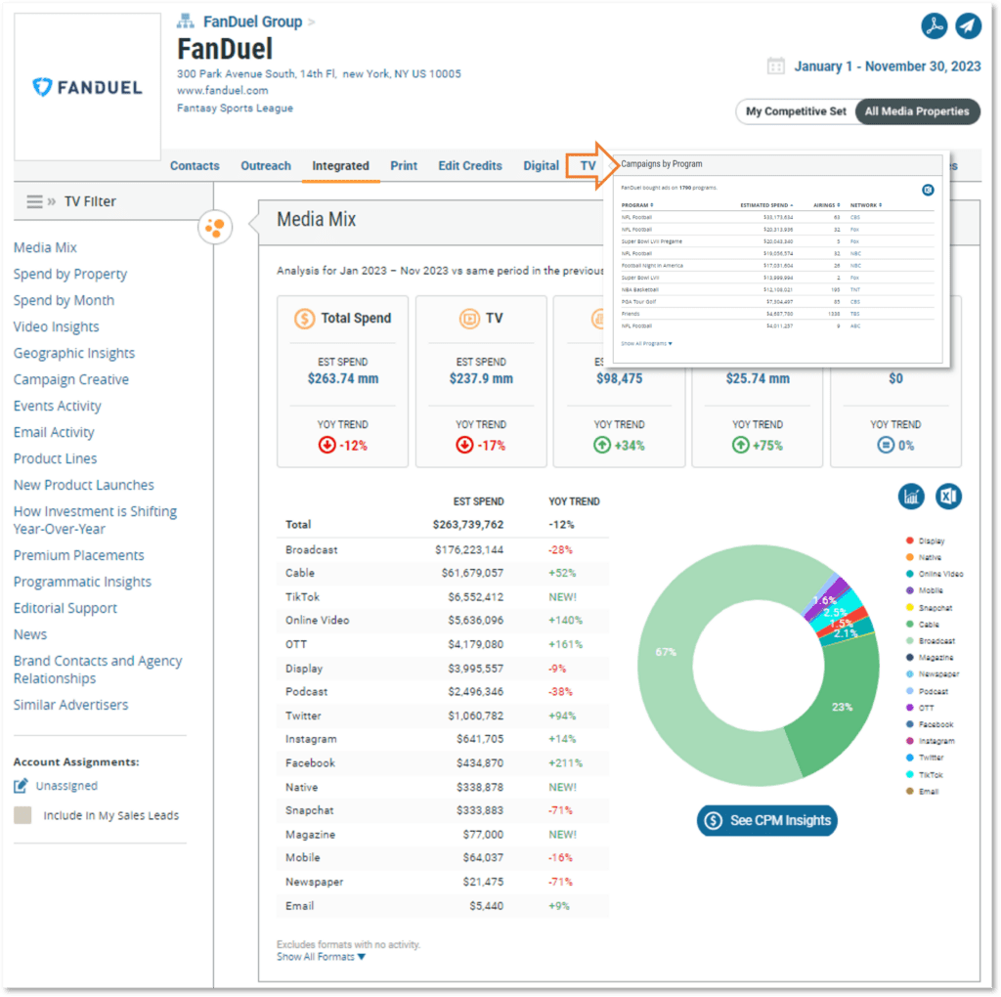This screenshot has width=1001, height=997.
Task: Open the TV tab
Action: tap(588, 166)
